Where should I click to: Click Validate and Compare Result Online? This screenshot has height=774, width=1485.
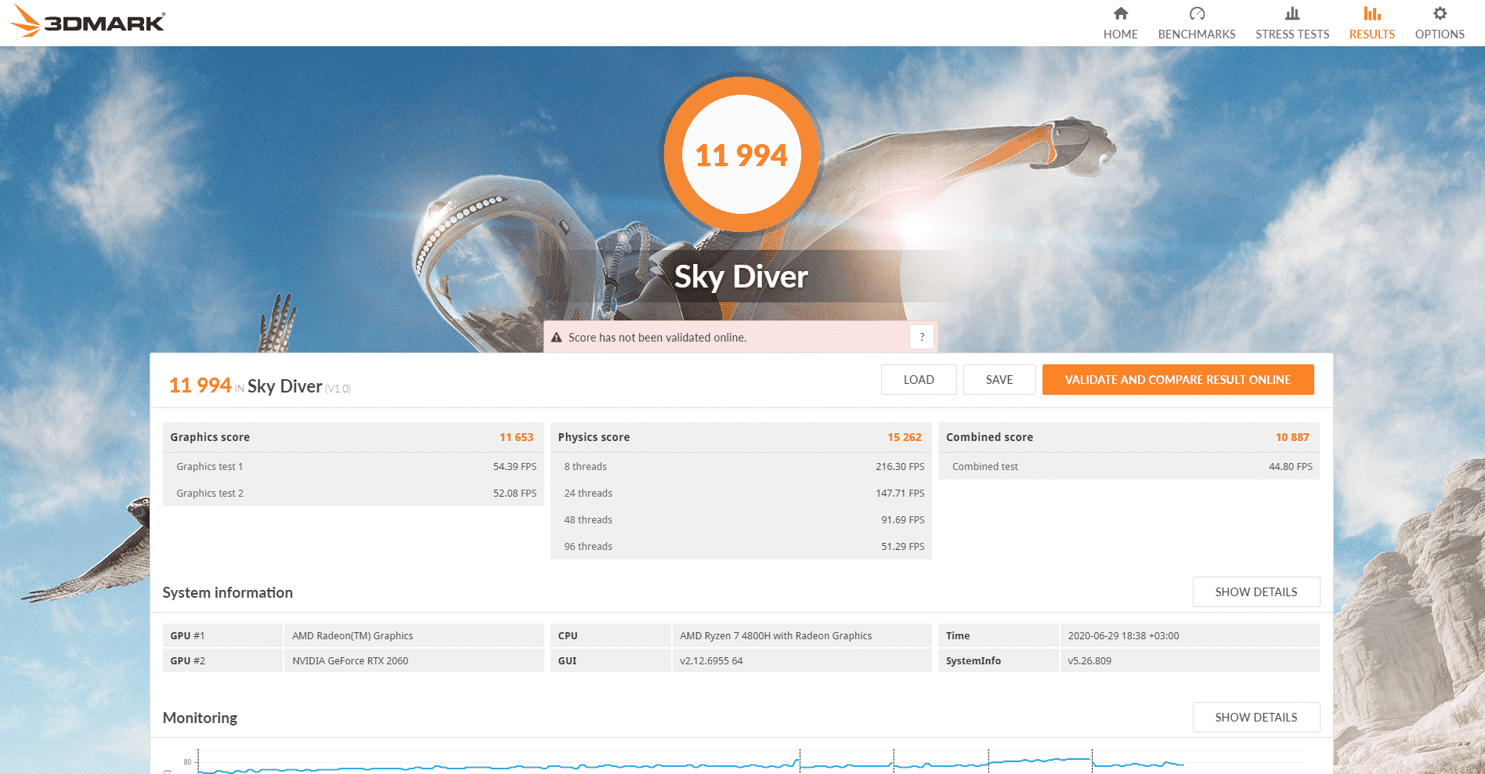click(1177, 380)
